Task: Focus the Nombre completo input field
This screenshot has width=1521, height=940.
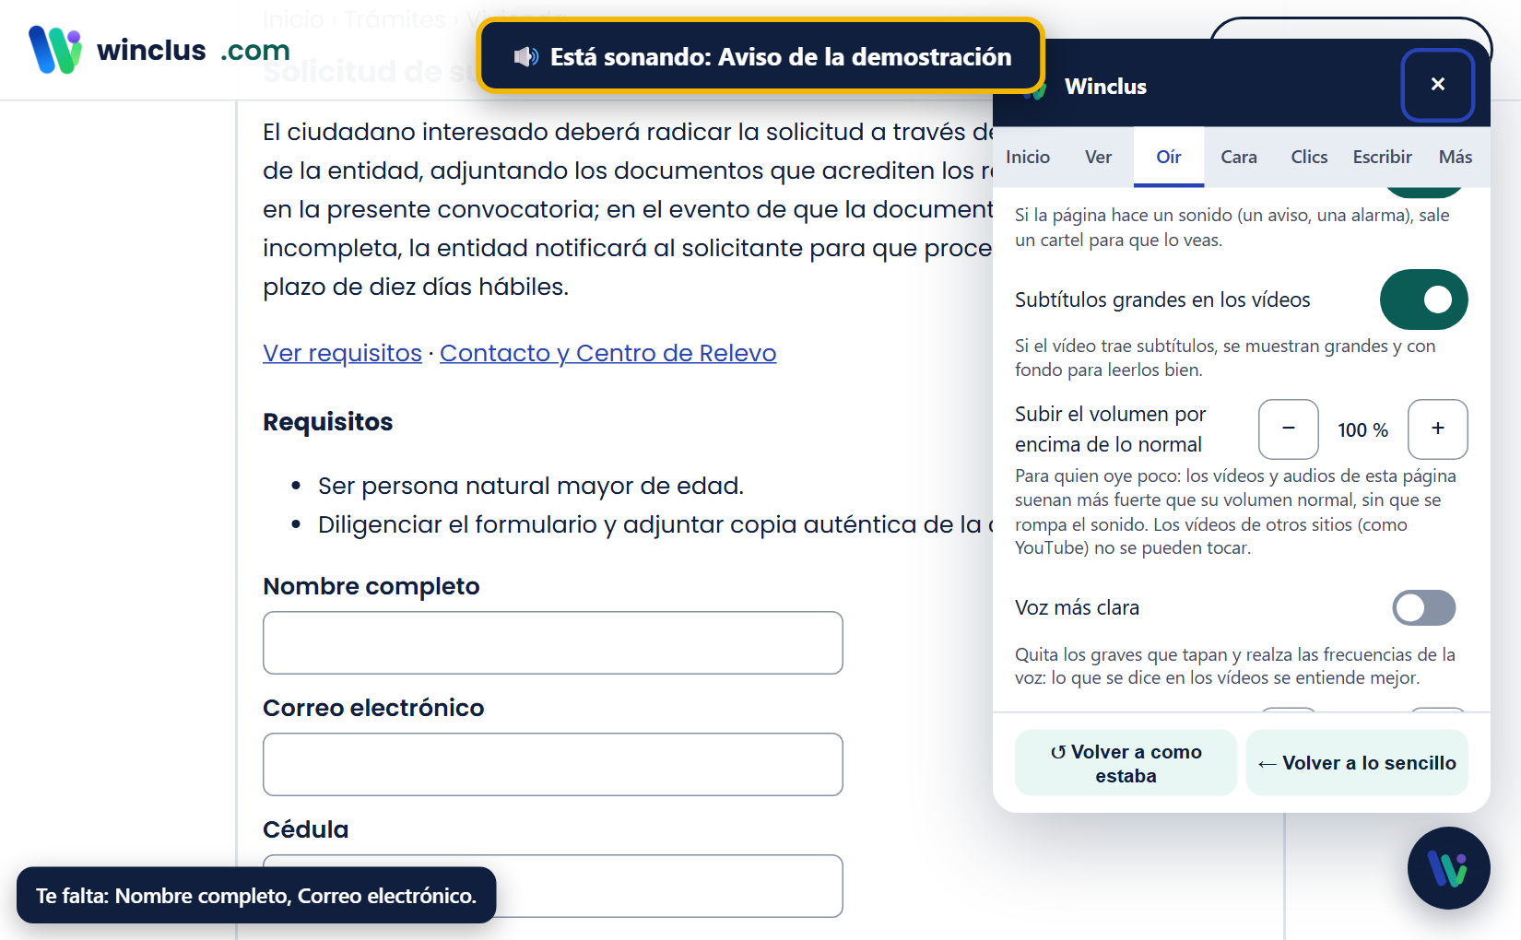Action: coord(553,642)
